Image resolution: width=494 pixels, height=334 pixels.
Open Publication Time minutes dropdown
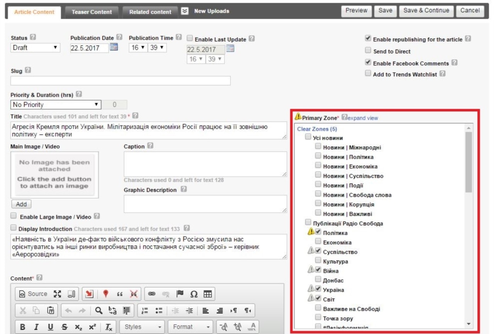click(157, 48)
